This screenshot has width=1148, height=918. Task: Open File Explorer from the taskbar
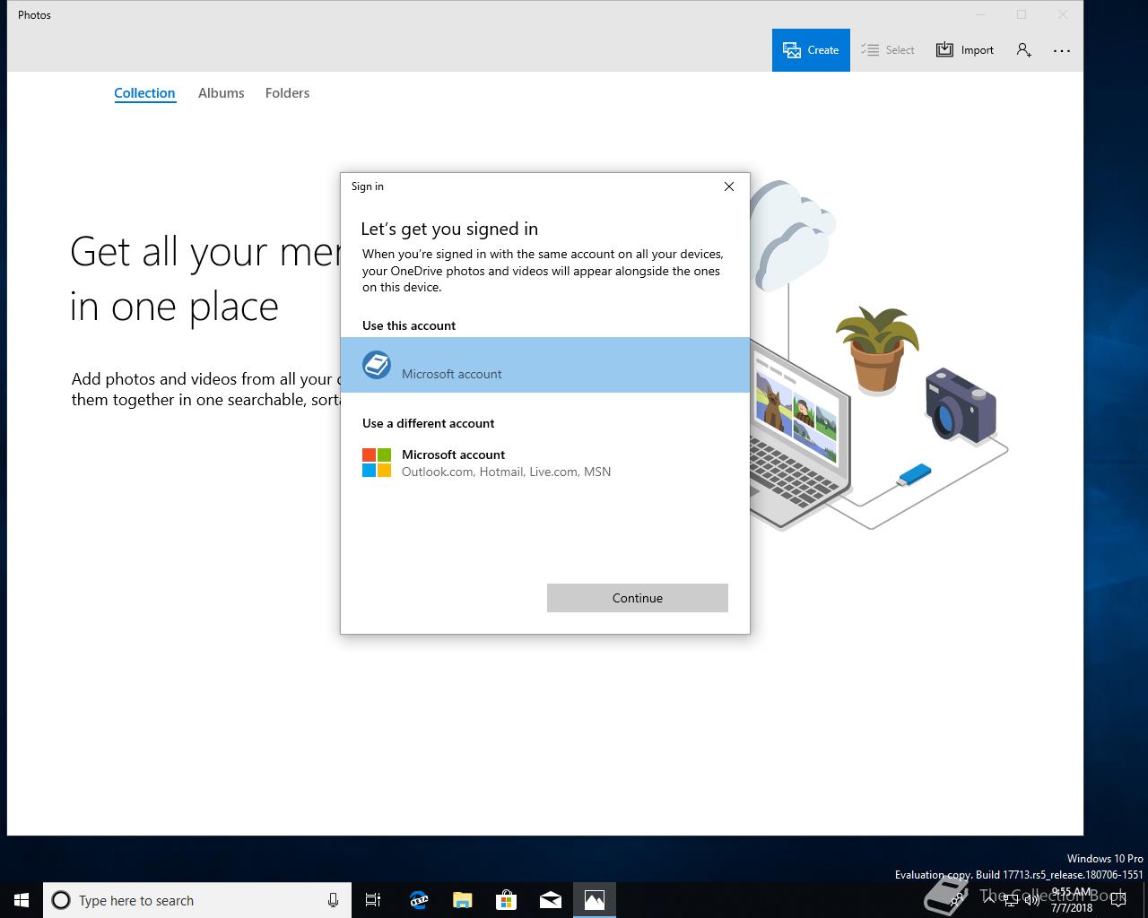[x=462, y=900]
